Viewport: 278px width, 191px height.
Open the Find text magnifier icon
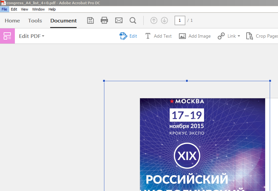tap(133, 20)
